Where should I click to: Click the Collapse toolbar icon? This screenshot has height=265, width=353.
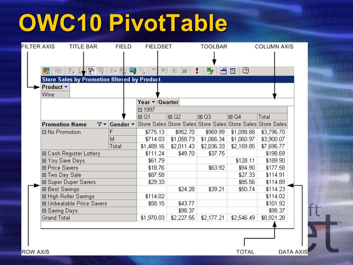155,71
